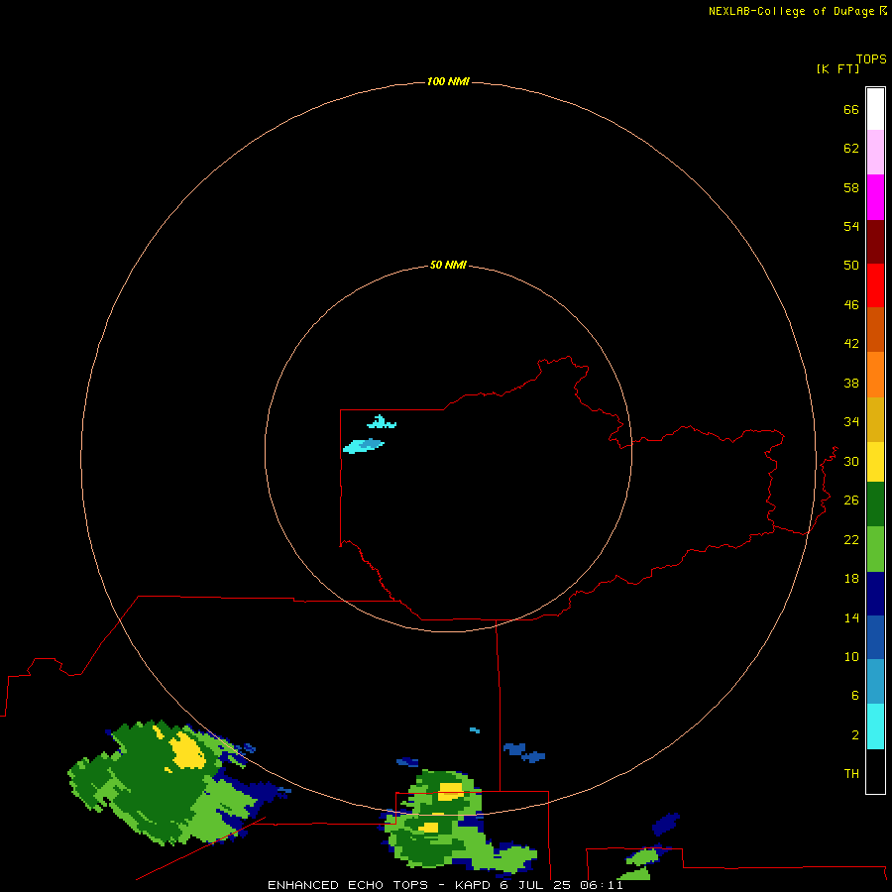Click the legend value 42

[851, 343]
